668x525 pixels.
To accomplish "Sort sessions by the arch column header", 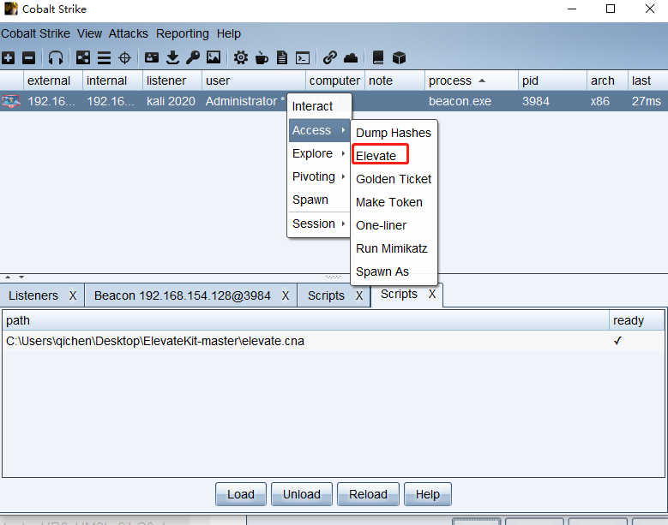I will tap(606, 81).
